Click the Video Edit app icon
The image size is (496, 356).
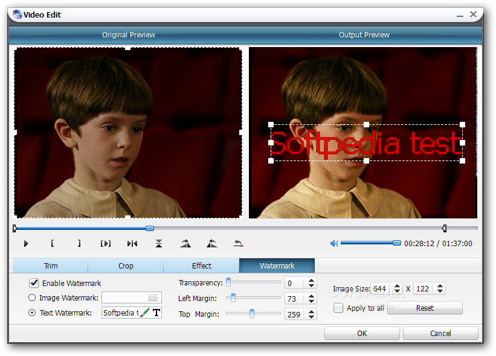[x=17, y=14]
